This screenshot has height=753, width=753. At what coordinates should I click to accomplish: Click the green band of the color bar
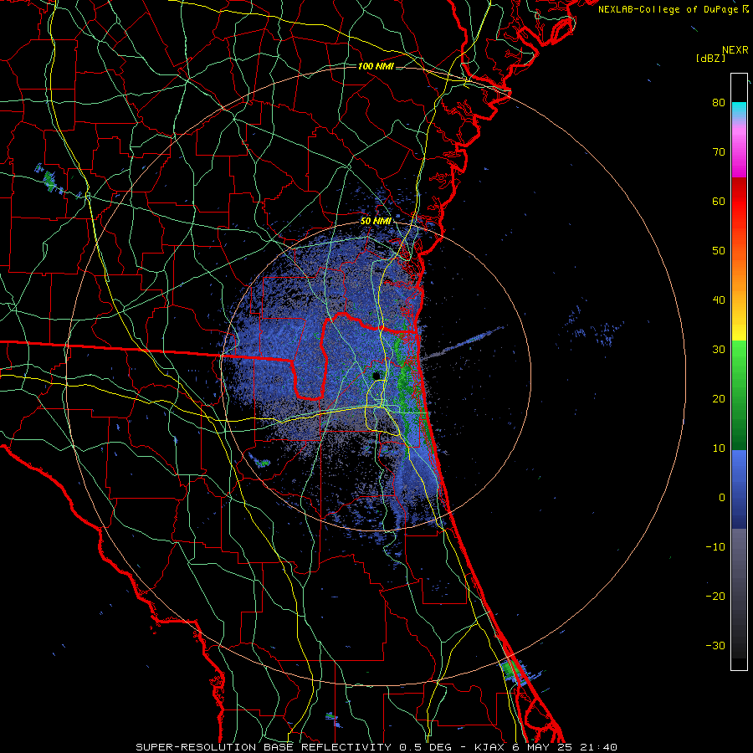point(739,395)
